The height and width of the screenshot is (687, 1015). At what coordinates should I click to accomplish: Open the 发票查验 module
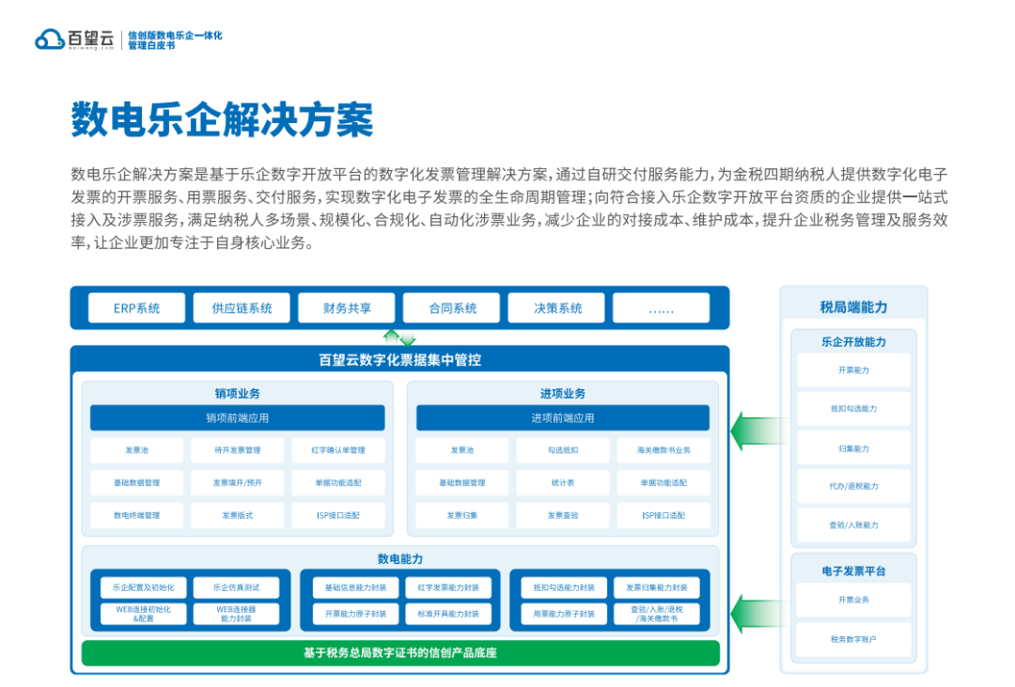[x=563, y=515]
